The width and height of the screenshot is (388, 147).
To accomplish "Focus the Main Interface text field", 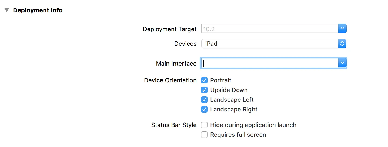I will [x=269, y=63].
